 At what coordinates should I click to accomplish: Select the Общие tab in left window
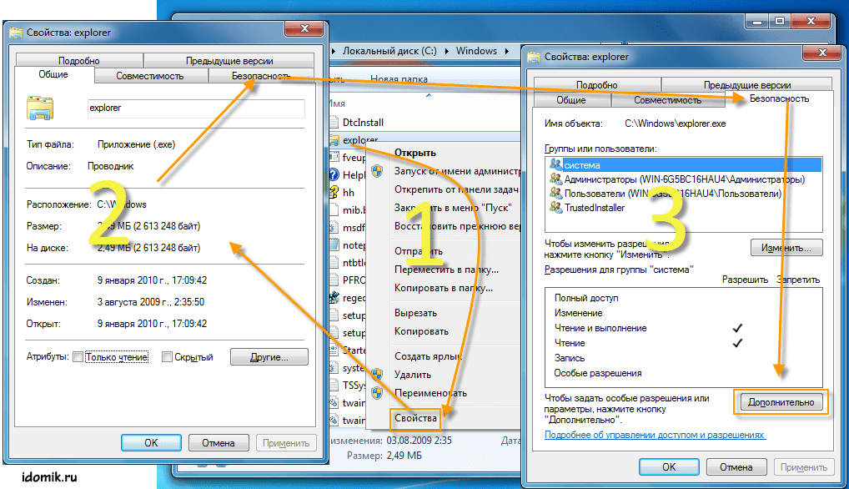(53, 74)
